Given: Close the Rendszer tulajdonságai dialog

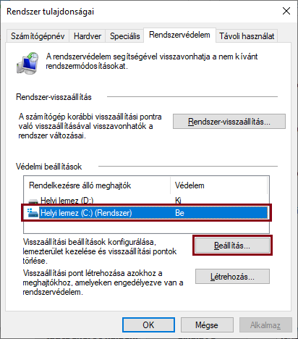Looking at the screenshot, I should (286, 11).
